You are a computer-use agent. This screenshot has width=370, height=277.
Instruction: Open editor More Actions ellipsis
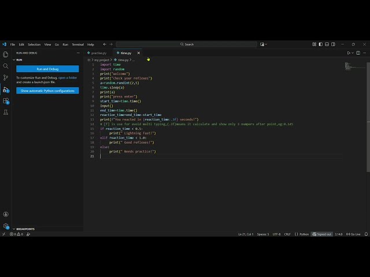coord(365,53)
